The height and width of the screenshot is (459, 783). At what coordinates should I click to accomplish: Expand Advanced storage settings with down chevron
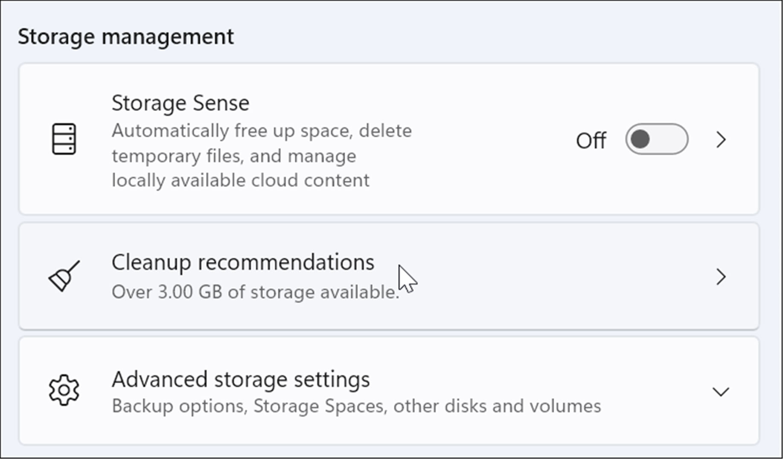721,391
